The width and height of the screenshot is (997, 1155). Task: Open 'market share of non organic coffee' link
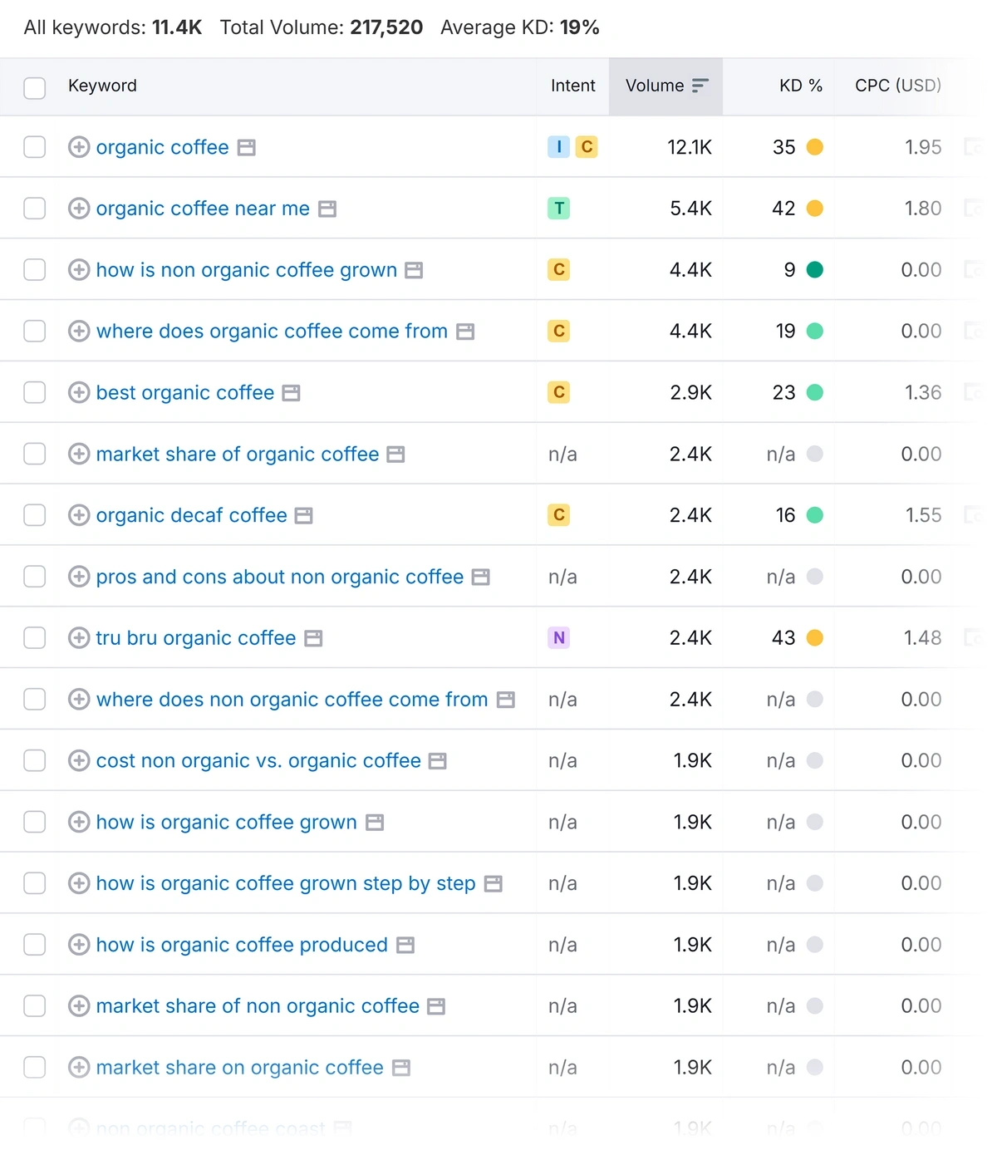click(x=258, y=1005)
